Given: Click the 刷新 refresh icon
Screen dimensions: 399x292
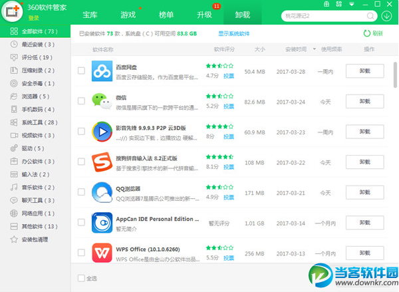Looking at the screenshot, I should [366, 33].
